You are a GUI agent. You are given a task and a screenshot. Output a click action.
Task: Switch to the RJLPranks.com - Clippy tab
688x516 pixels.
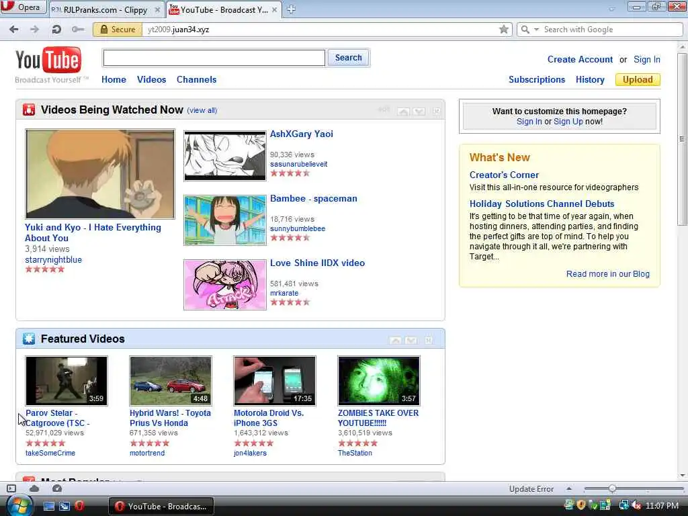click(105, 9)
